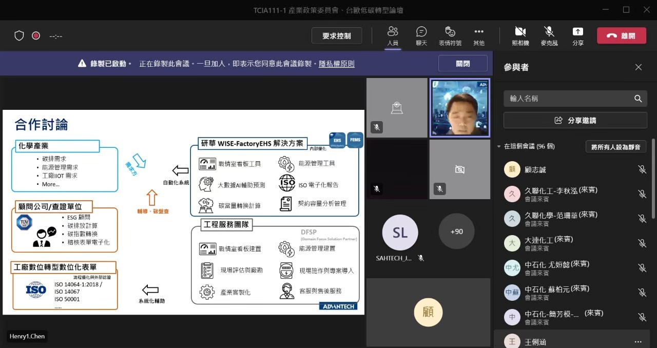Click the red recording indicator icon
657x348 pixels.
point(36,35)
